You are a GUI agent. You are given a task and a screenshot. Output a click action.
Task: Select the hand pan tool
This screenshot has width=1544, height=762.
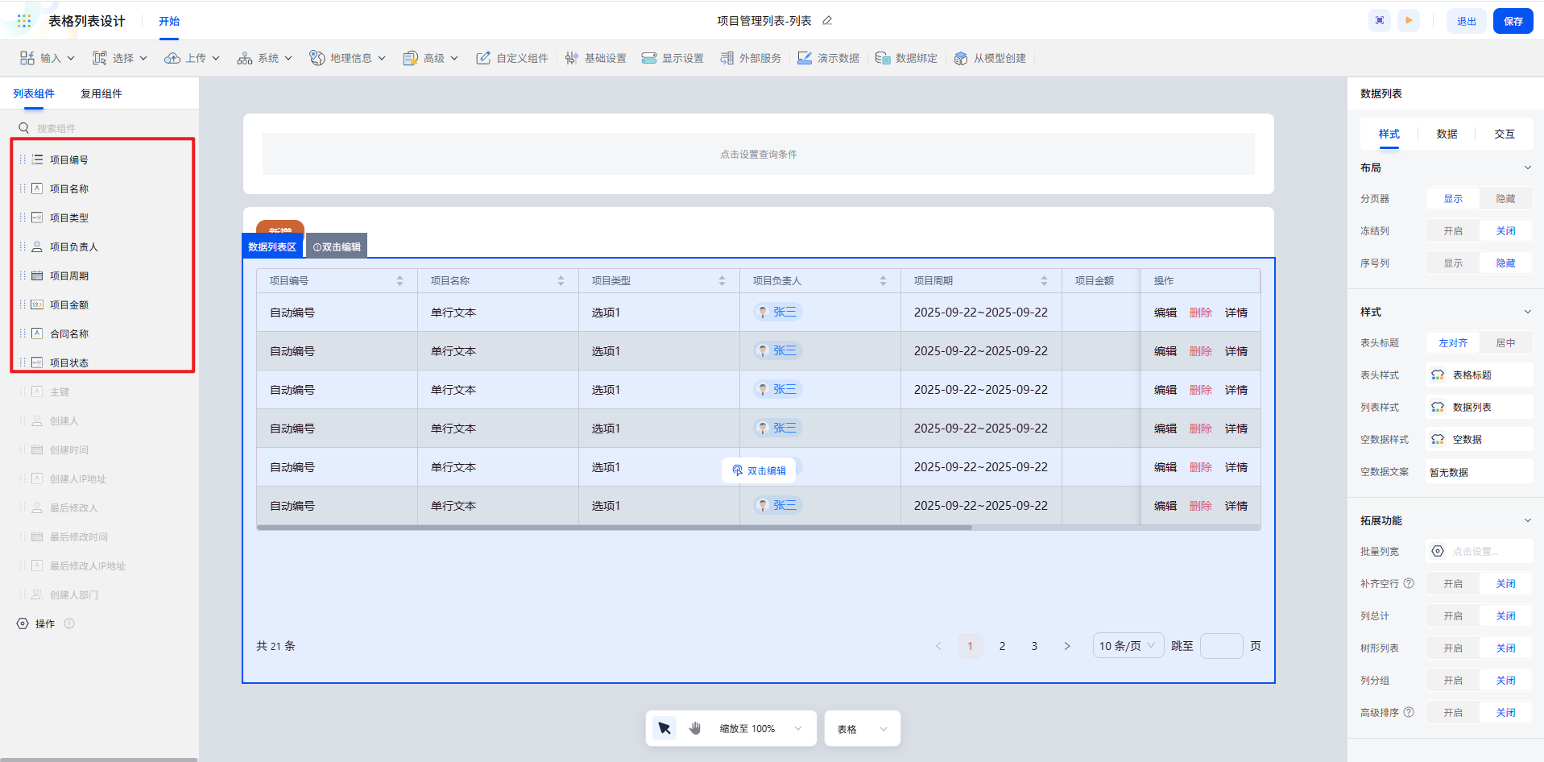[x=695, y=728]
